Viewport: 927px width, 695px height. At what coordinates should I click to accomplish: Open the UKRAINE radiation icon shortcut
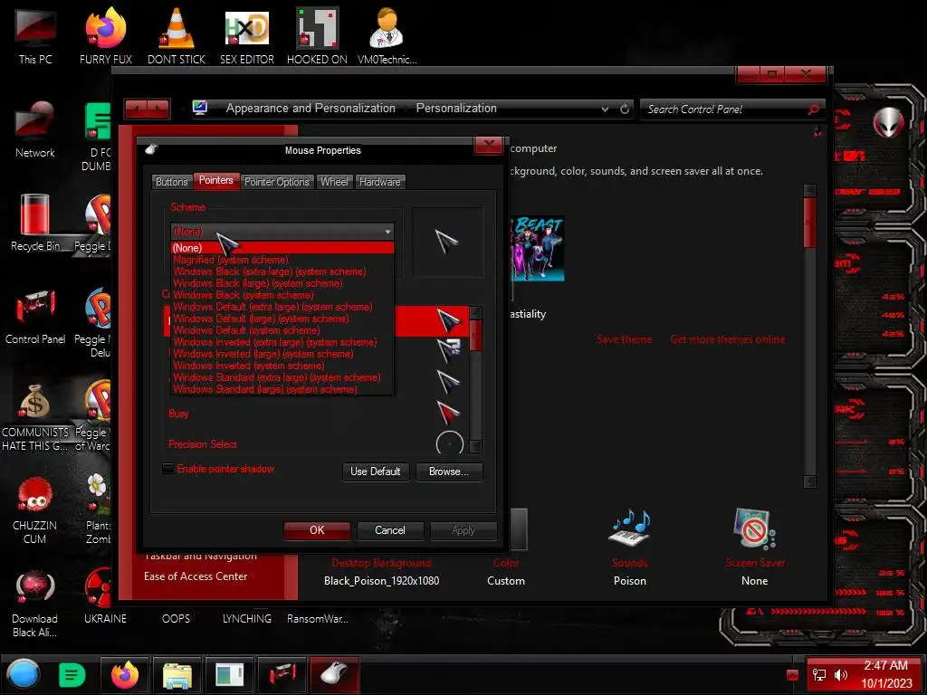[105, 597]
